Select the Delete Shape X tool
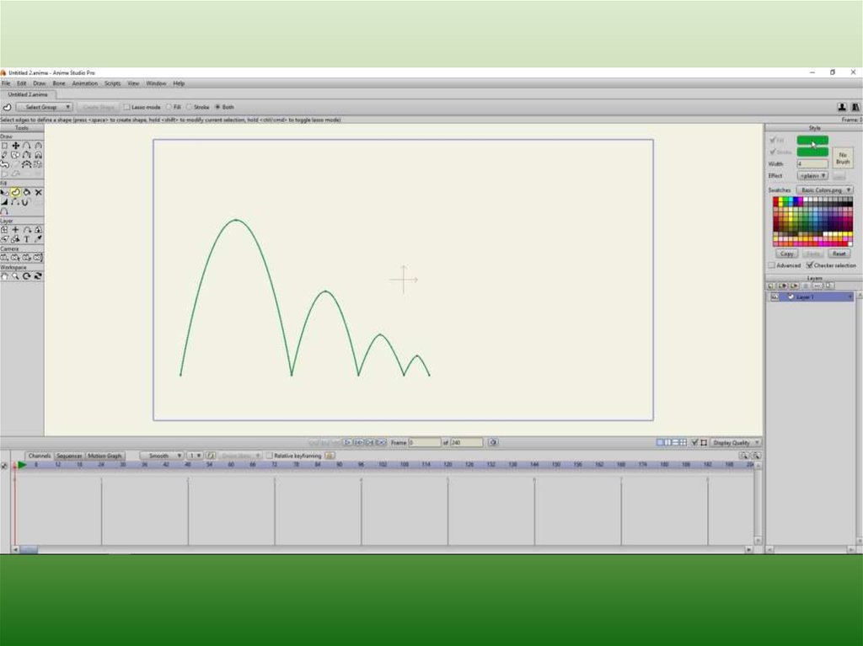Viewport: 863px width, 646px height. [38, 193]
